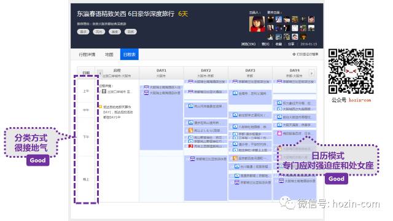The width and height of the screenshot is (393, 221).
Task: Click the evening hotel entry in DAY2 column
Action: pos(206,159)
